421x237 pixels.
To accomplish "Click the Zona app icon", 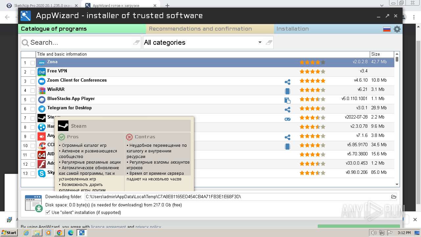I will pos(41,63).
